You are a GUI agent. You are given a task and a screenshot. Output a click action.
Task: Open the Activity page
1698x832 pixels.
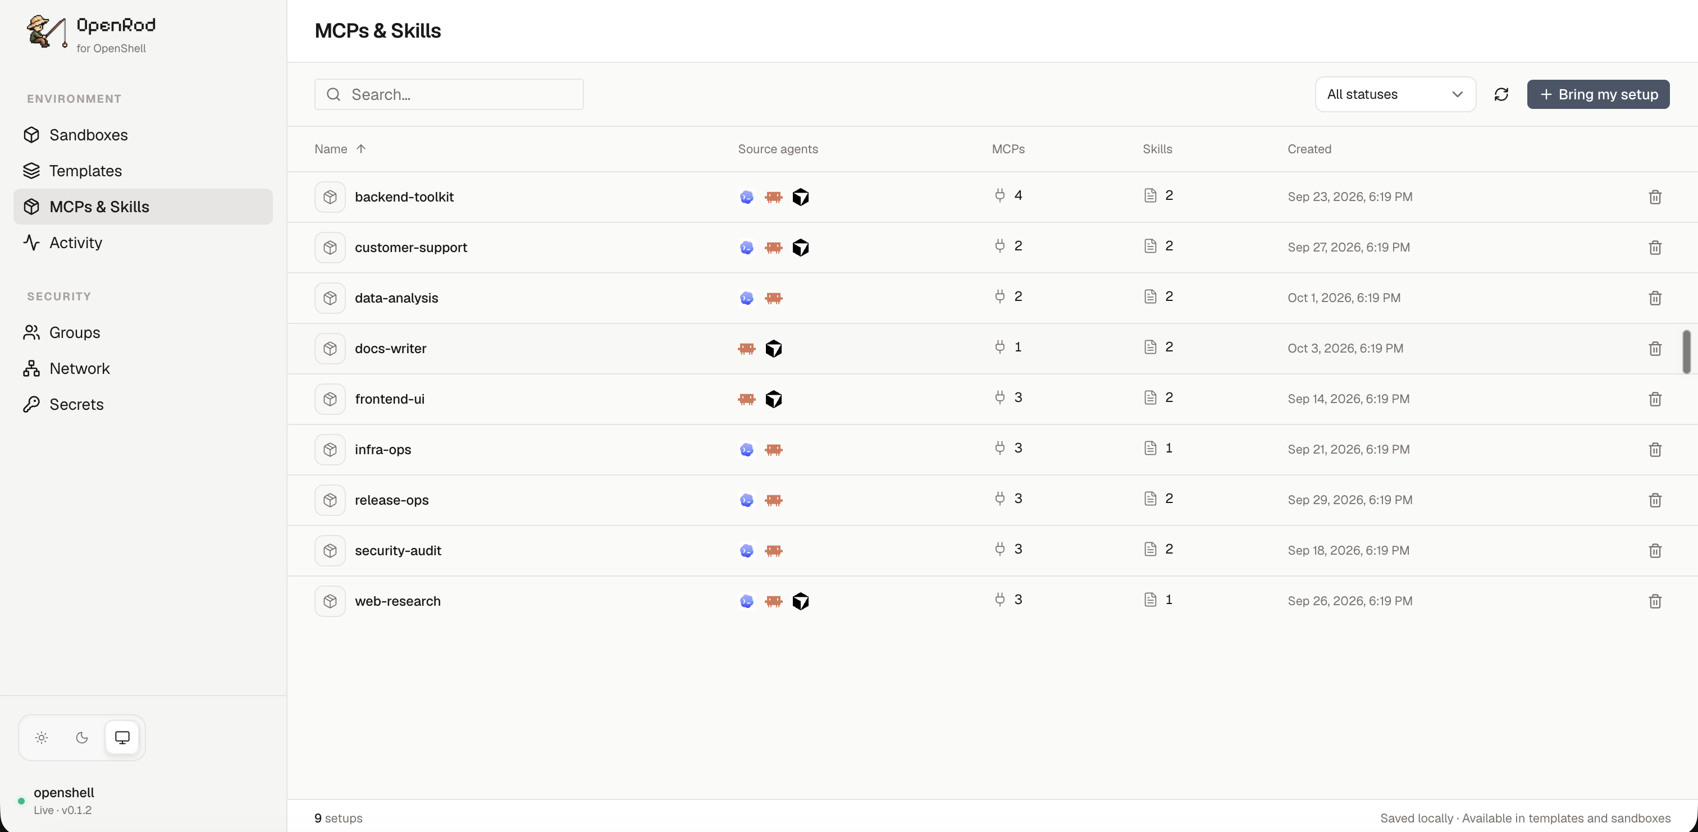click(x=143, y=243)
